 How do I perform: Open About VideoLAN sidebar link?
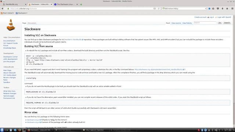[9, 73]
